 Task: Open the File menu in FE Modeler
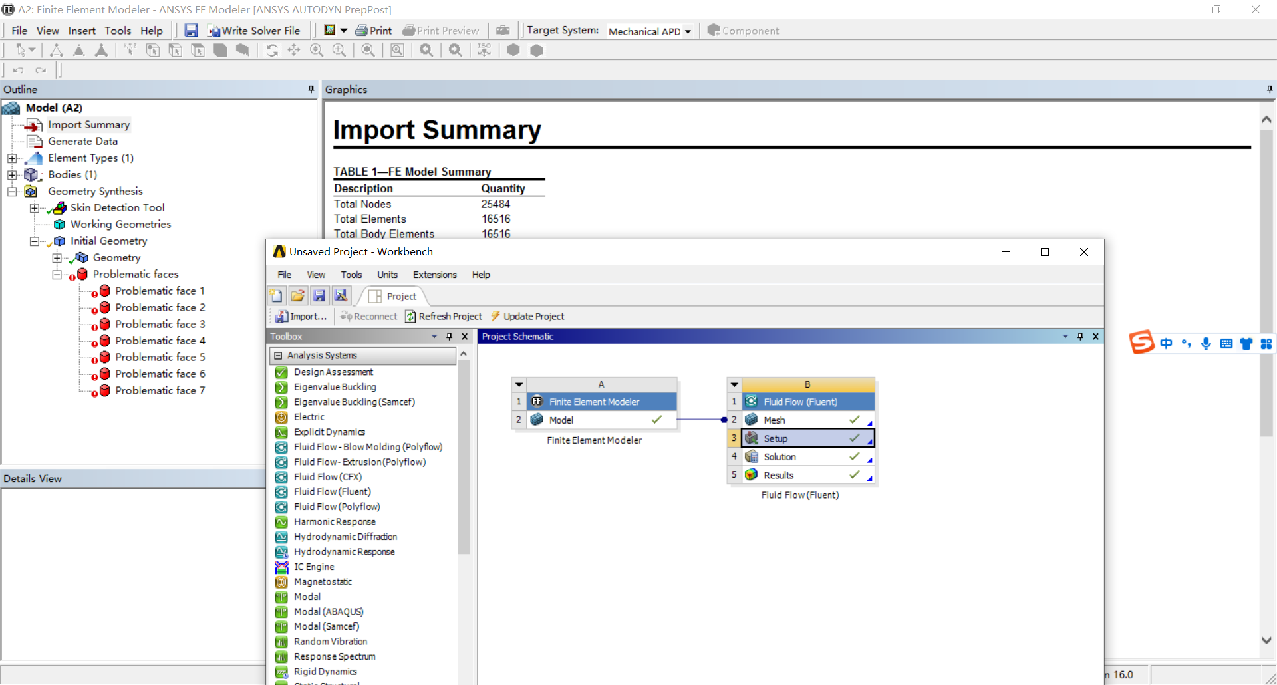pos(19,31)
